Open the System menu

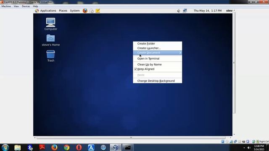(x=75, y=10)
